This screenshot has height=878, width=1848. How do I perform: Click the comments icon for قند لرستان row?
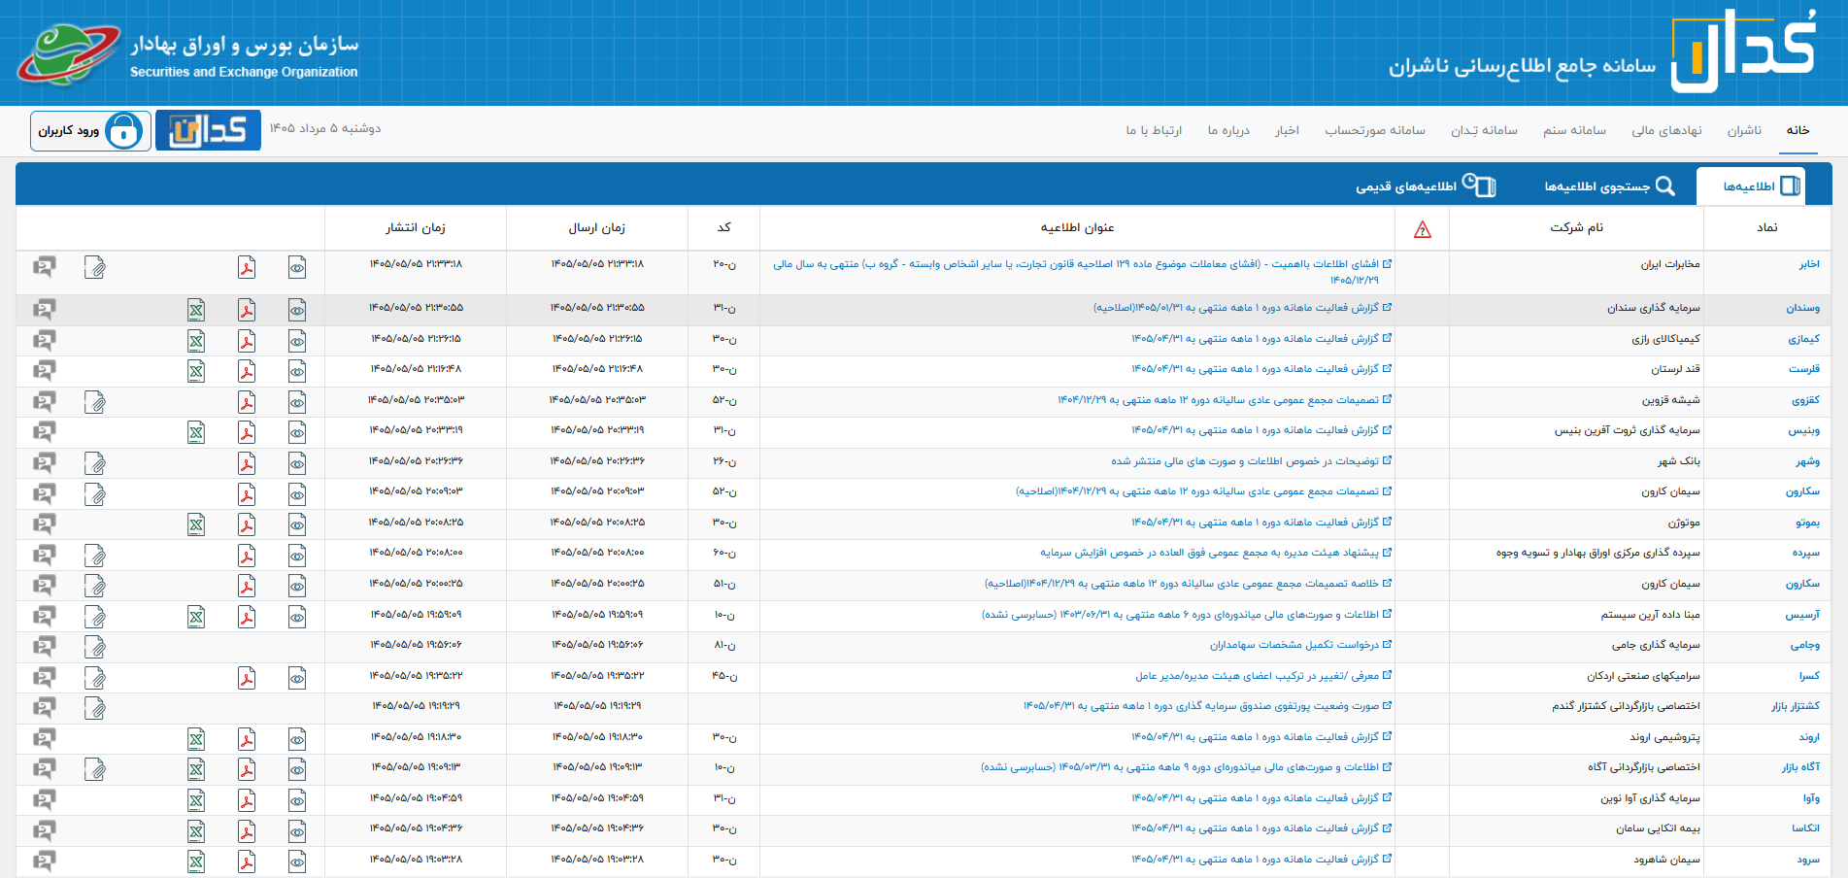click(x=44, y=371)
